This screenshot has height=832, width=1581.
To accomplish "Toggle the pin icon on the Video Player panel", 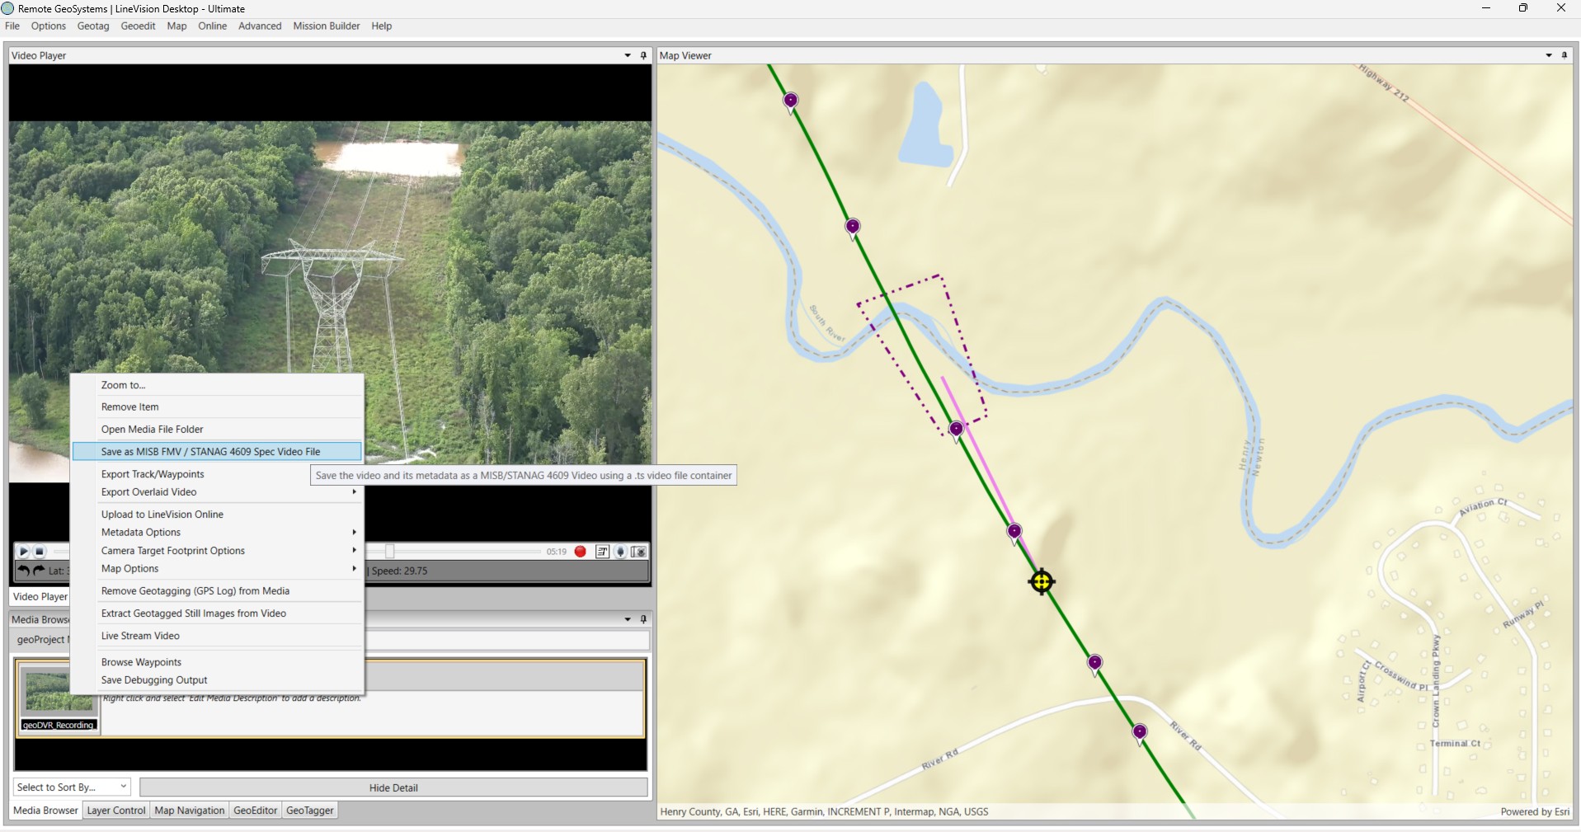I will (642, 55).
